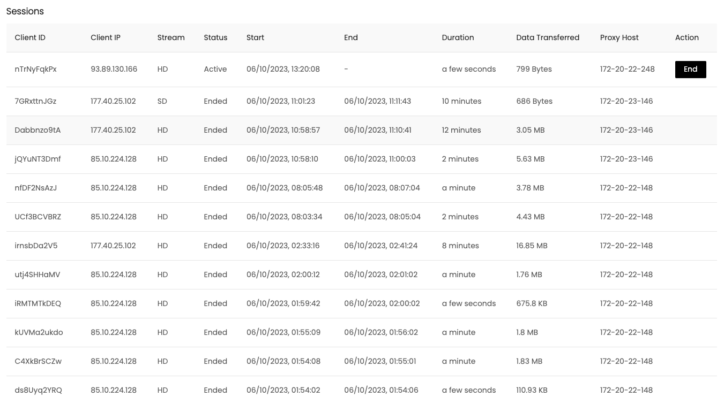
Task: Select client ID 7GRxttnJGz
Action: 35,101
